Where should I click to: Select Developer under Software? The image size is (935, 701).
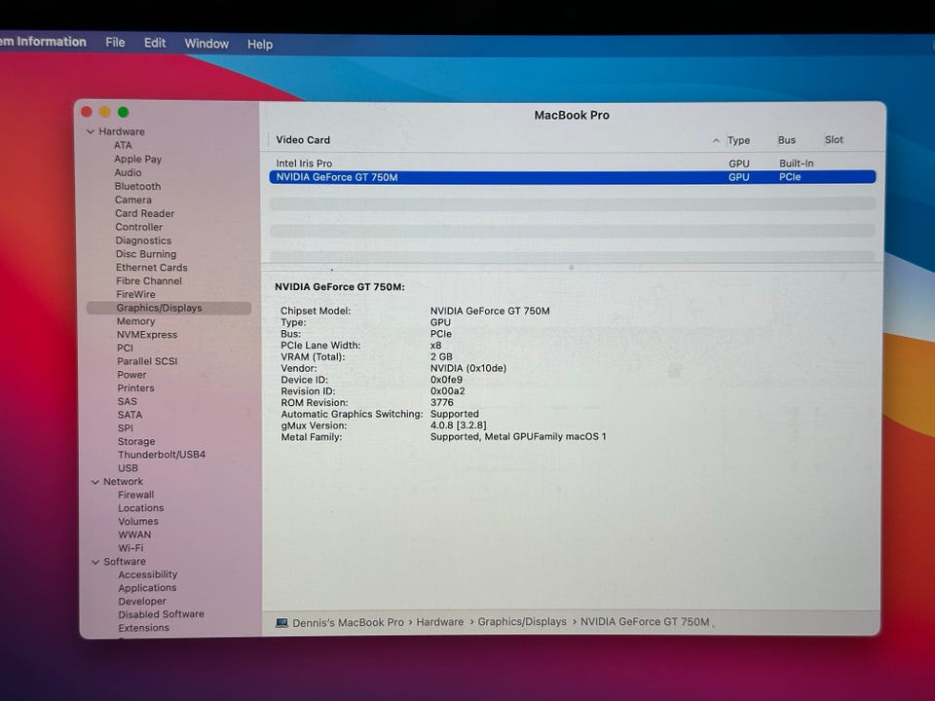coord(142,602)
